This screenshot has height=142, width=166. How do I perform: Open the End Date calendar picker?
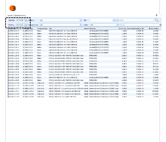[x=26, y=25]
